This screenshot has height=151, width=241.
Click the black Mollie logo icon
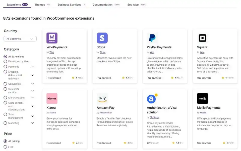click(202, 98)
